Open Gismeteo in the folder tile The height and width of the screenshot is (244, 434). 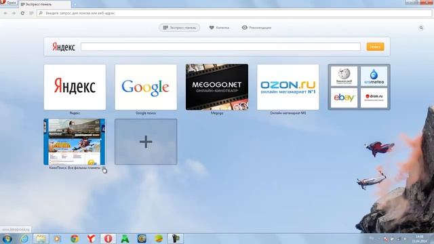[x=374, y=76]
